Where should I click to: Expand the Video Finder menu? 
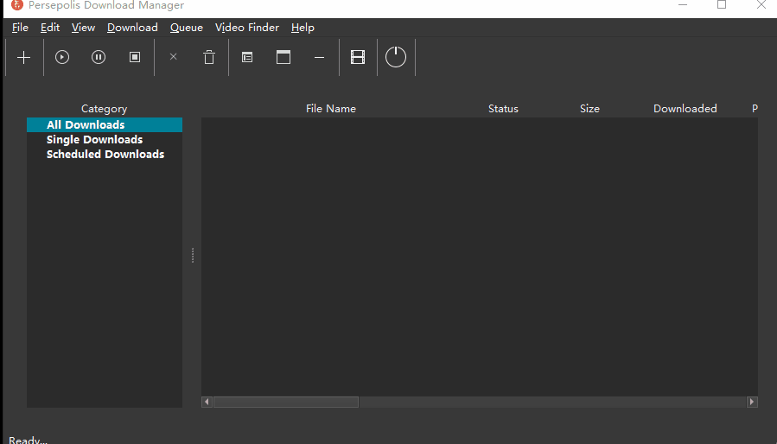click(247, 28)
